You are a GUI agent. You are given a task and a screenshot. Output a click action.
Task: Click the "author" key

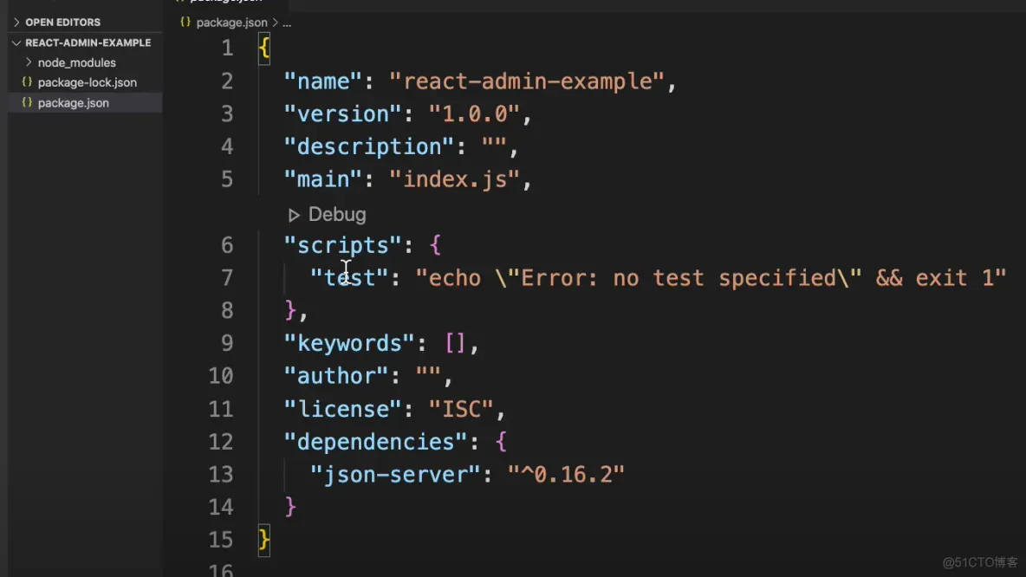[335, 376]
